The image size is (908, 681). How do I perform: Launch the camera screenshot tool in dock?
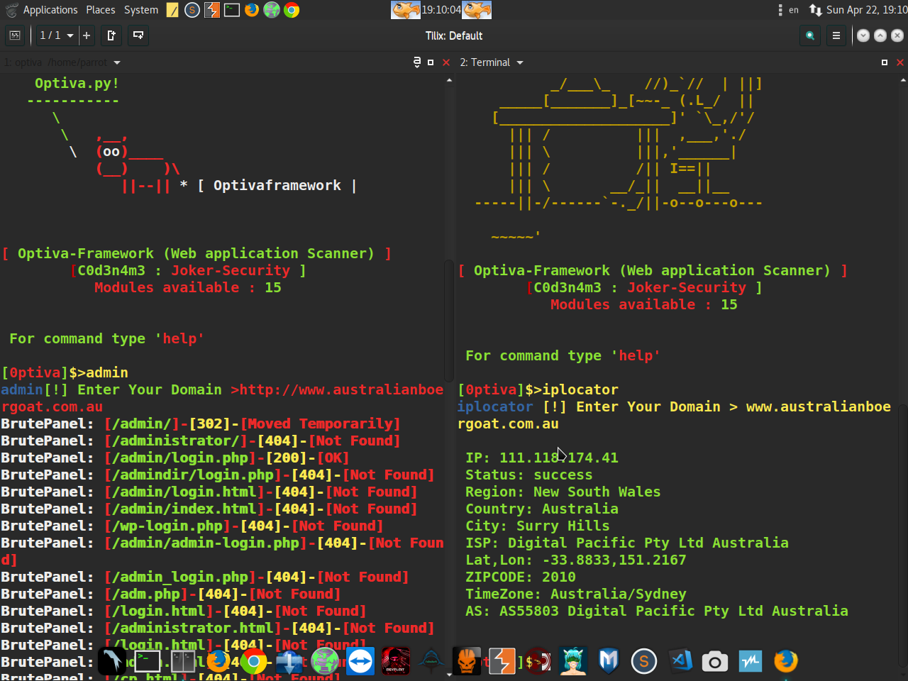point(715,661)
